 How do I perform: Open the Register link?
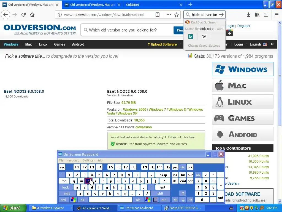point(244,26)
